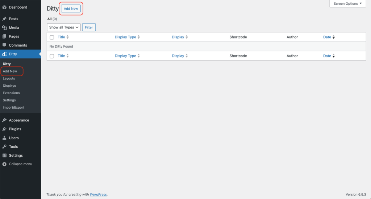This screenshot has height=199, width=371.
Task: Click sort arrows beside top Title header
Action: coord(67,37)
